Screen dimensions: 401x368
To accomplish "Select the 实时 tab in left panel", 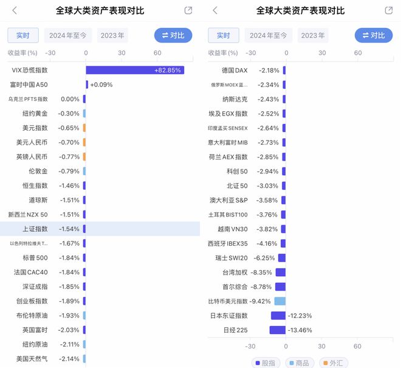I will point(23,35).
